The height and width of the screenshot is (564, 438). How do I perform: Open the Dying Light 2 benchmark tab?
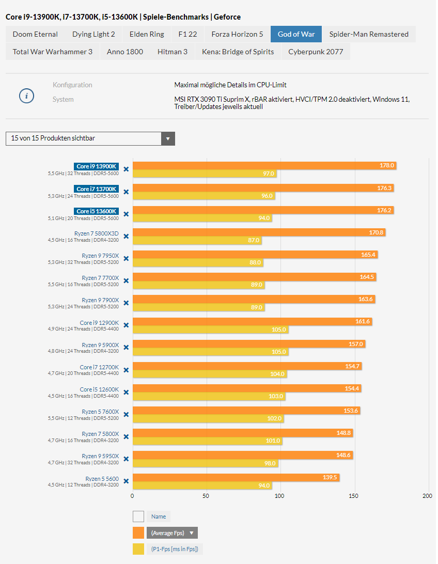click(x=93, y=34)
